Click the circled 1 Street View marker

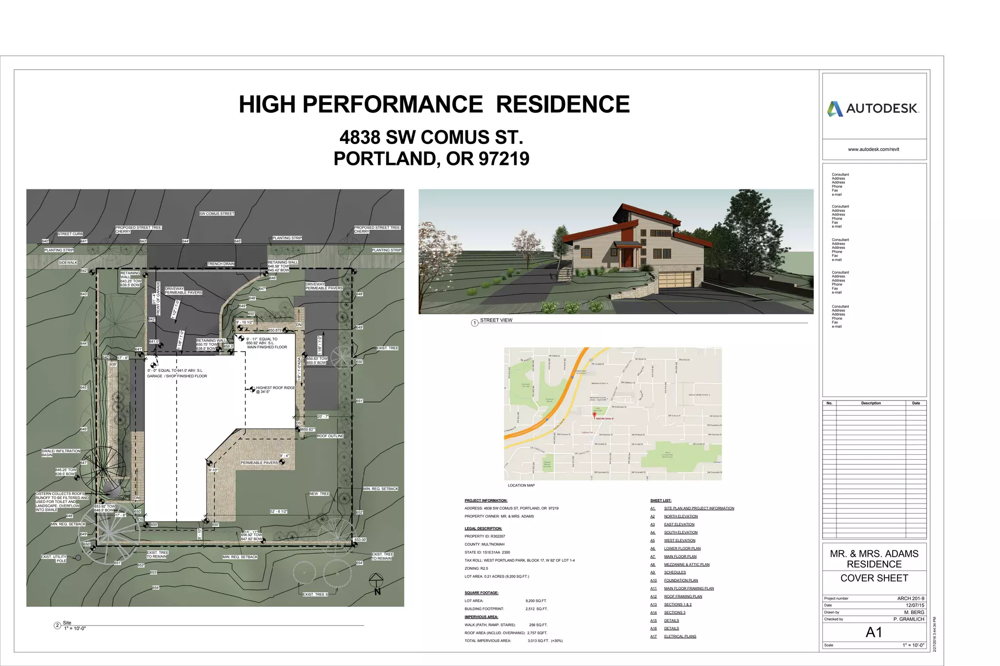[474, 323]
